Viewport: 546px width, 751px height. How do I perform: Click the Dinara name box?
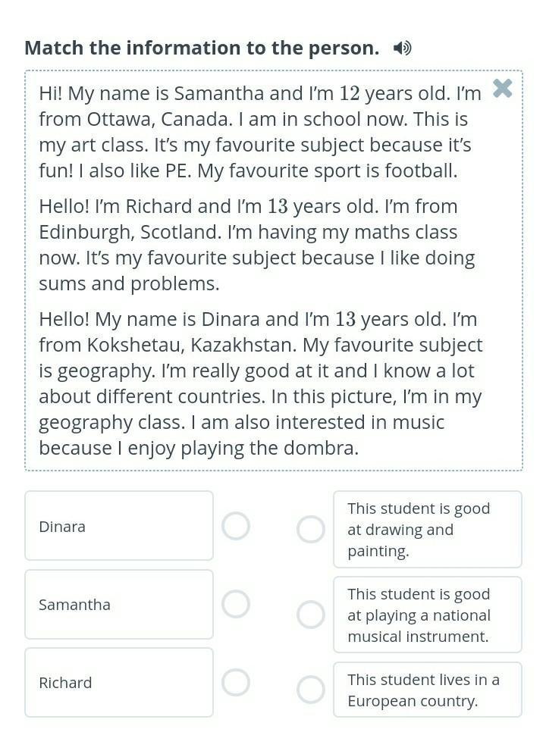pyautogui.click(x=118, y=526)
